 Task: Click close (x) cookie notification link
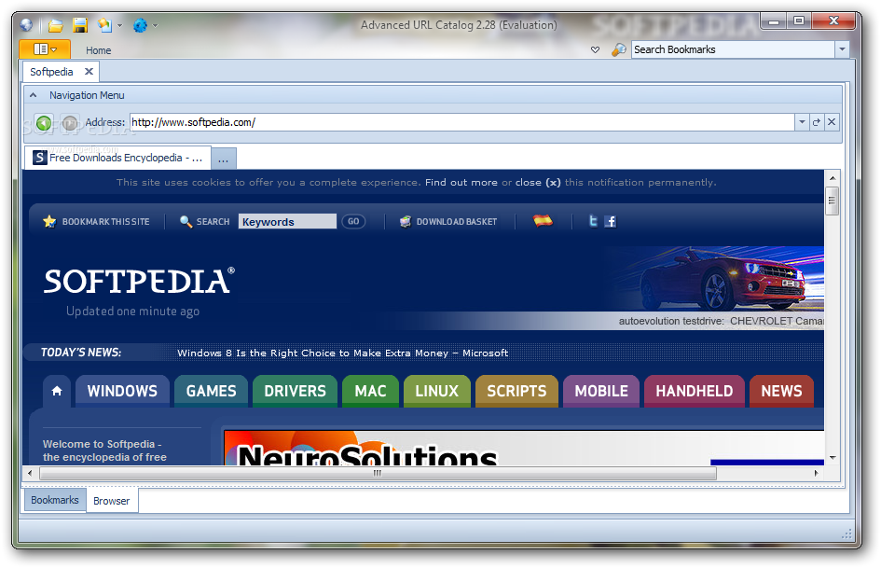538,182
